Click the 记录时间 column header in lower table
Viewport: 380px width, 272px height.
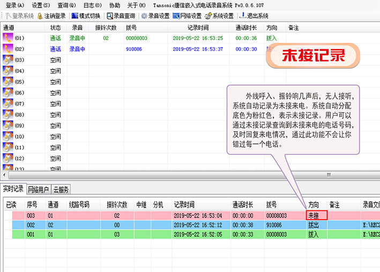(184, 205)
